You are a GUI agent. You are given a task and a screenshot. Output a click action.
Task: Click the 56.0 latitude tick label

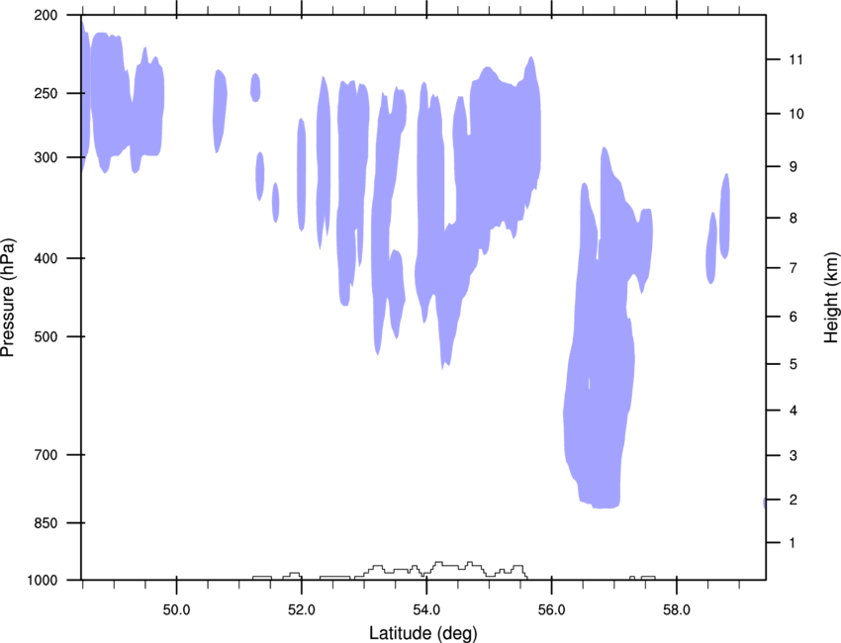(551, 605)
